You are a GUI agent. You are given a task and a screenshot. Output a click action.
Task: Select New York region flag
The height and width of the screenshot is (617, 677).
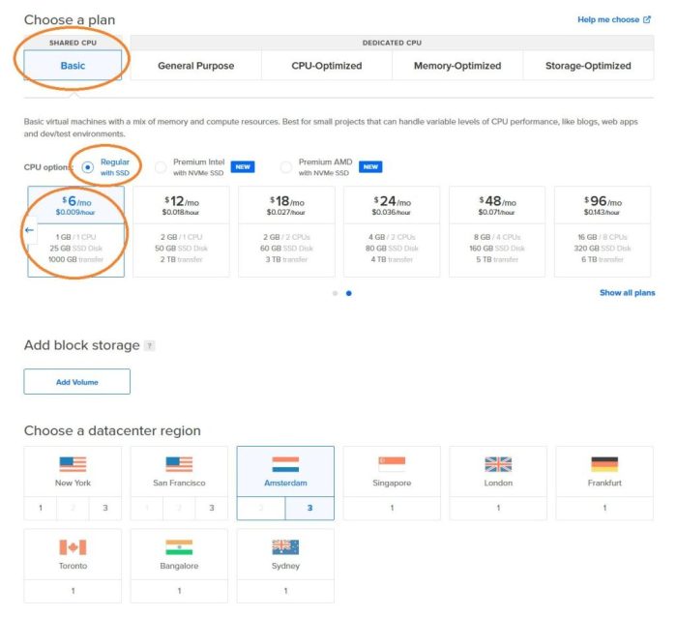(x=73, y=464)
